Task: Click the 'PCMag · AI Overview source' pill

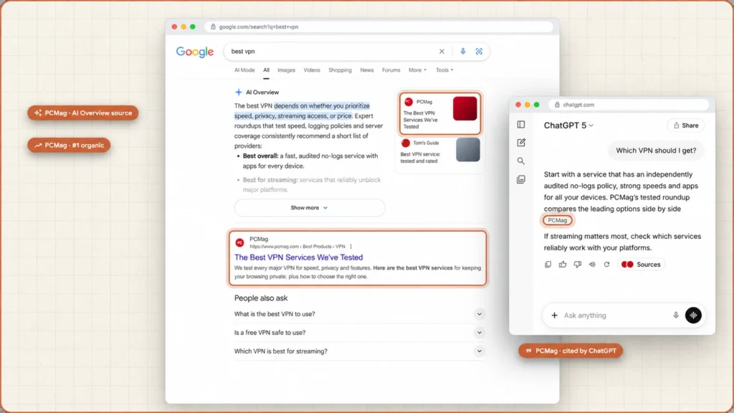Action: pyautogui.click(x=83, y=113)
